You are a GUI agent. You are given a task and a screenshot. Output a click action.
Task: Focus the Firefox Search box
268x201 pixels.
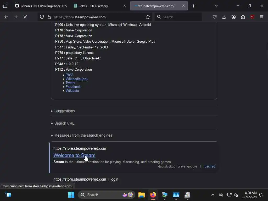coord(178,17)
